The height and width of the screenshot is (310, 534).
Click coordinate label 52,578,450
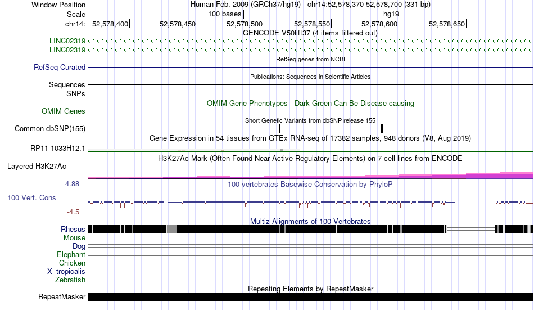178,24
